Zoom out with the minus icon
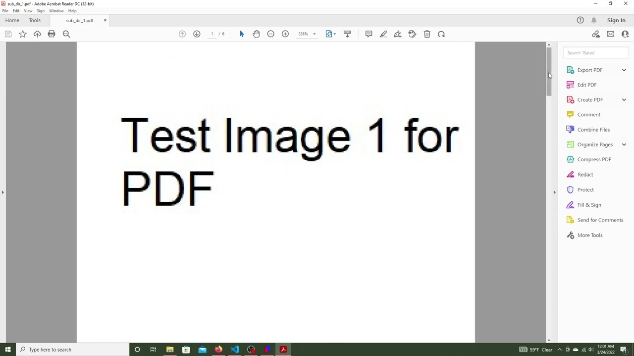 click(270, 34)
